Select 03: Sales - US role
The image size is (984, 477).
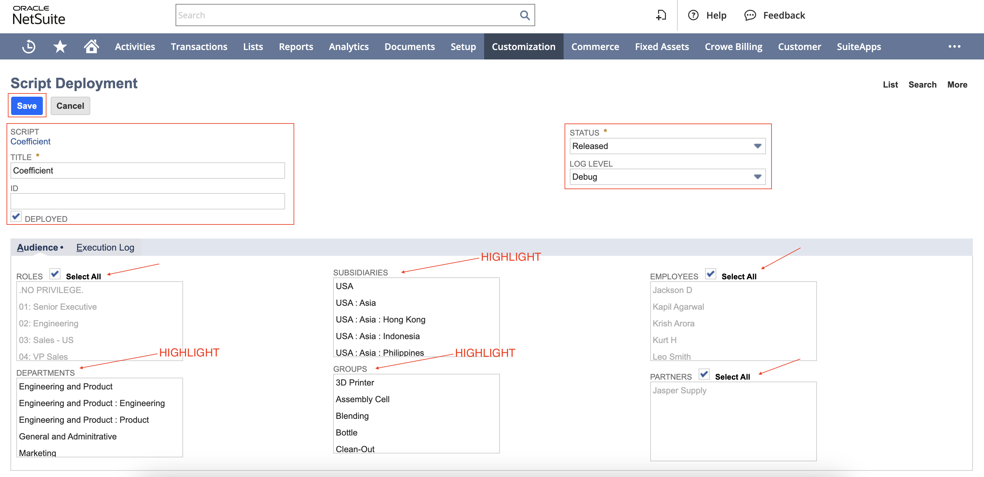99,340
